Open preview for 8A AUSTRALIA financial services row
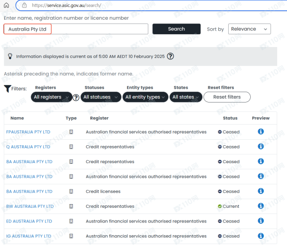 [x=261, y=176]
